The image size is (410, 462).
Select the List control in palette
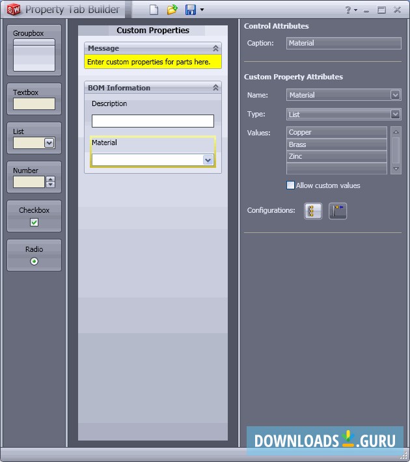(x=34, y=138)
